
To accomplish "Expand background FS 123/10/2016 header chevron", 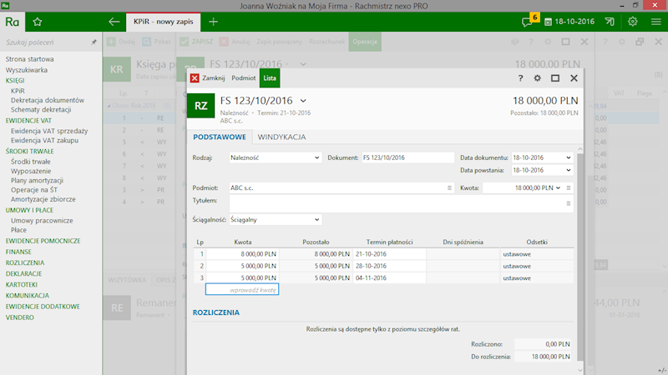I will tap(303, 65).
